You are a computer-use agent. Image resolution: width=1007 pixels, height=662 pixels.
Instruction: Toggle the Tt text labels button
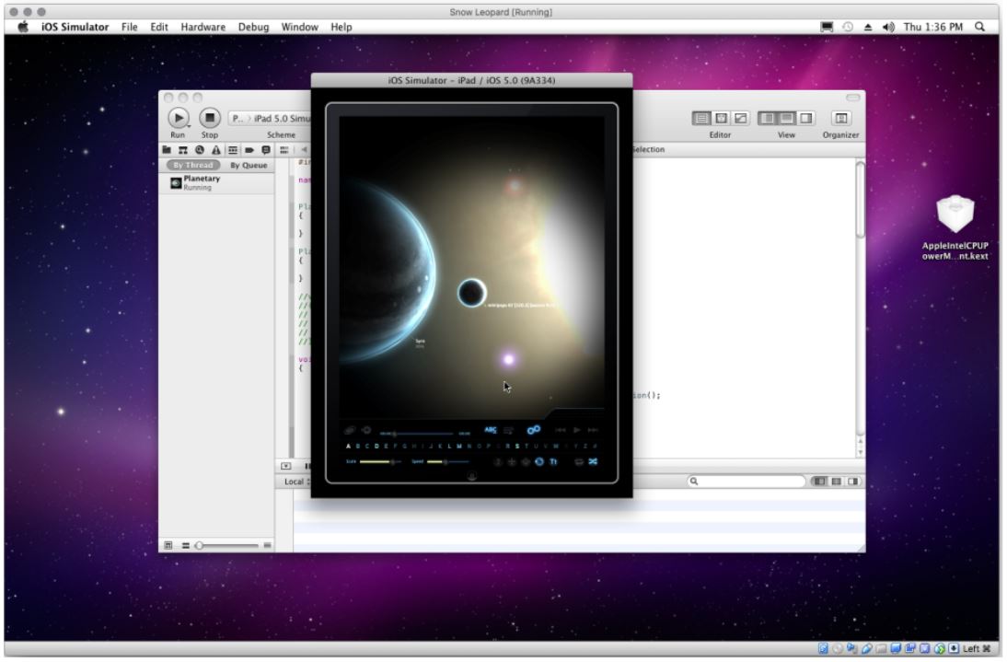(553, 461)
